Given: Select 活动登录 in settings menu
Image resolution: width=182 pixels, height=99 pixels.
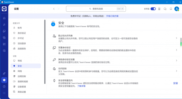Looking at the screenshot, I should click(x=26, y=43).
